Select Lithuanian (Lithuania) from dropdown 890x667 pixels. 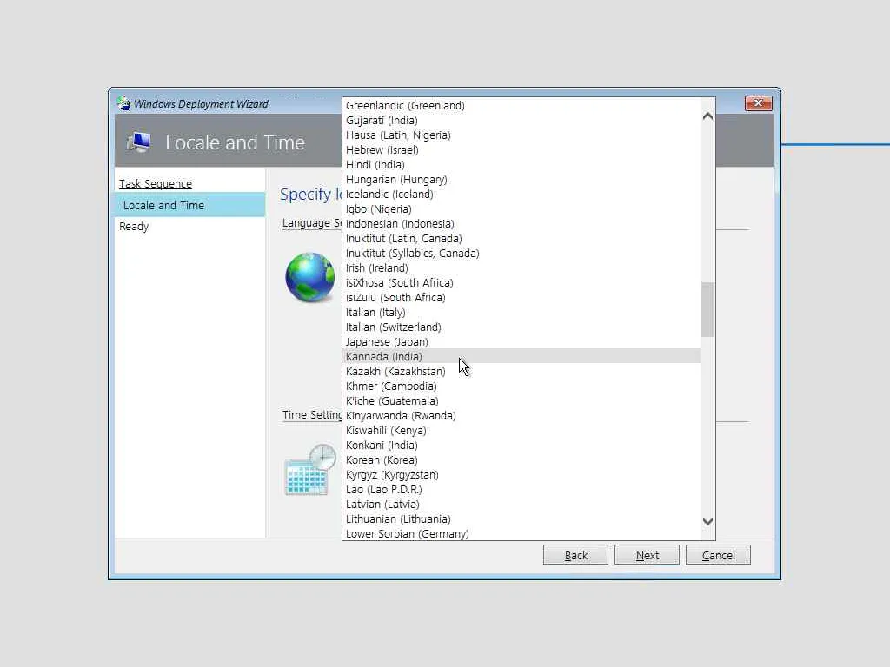(521, 518)
